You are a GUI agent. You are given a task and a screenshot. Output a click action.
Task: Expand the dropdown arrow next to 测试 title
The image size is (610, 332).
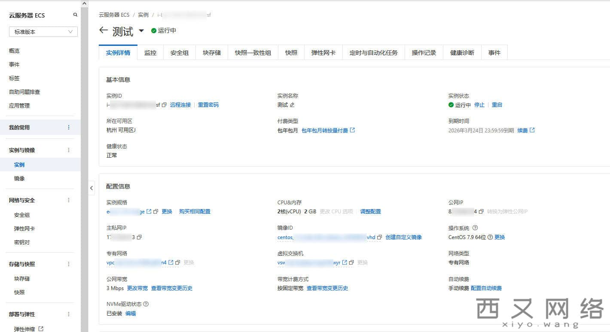click(141, 31)
